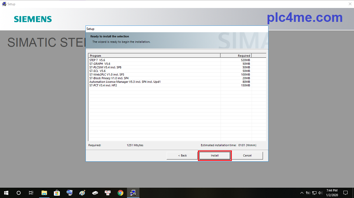Click the Install button
Viewport: 354px width, 198px height.
(215, 155)
